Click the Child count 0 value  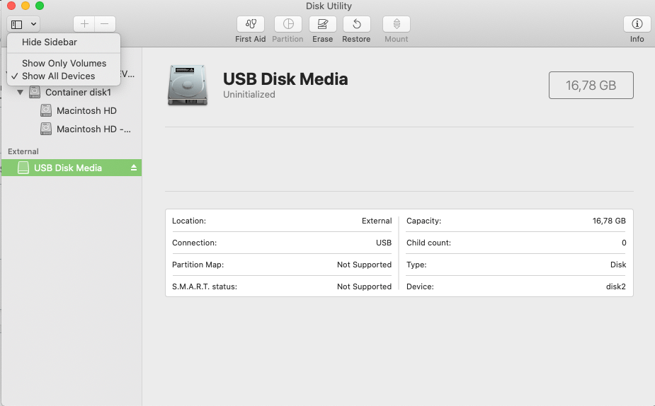(624, 243)
